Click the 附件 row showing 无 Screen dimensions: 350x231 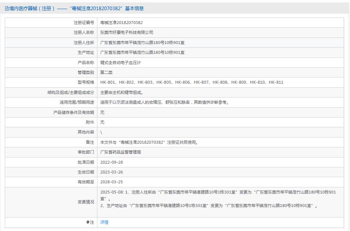tap(103, 122)
